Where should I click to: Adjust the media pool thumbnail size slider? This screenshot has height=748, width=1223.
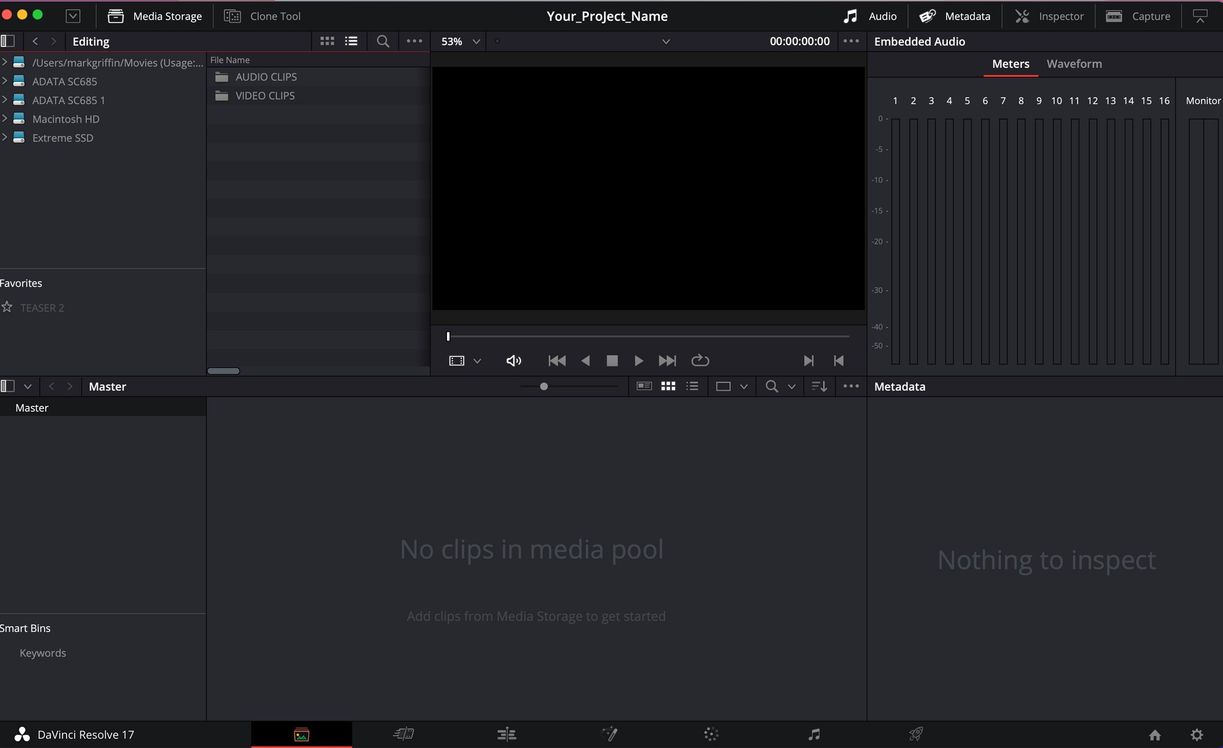click(x=544, y=386)
